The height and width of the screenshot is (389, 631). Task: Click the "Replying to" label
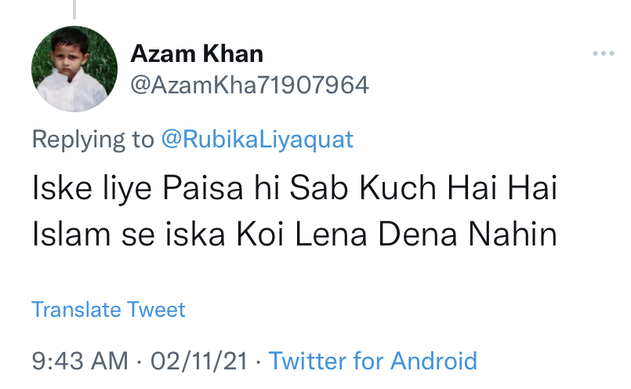click(x=92, y=140)
